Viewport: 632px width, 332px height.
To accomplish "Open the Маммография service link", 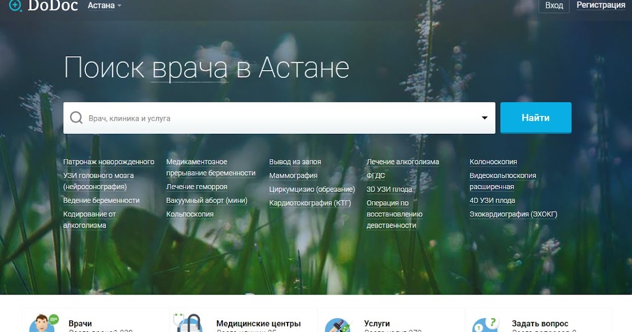I will pos(295,175).
